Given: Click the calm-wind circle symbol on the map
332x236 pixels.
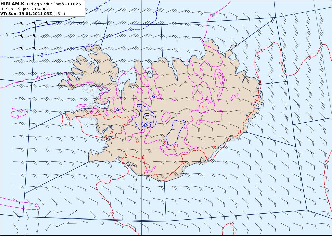Looking at the screenshot, I should tap(102, 223).
